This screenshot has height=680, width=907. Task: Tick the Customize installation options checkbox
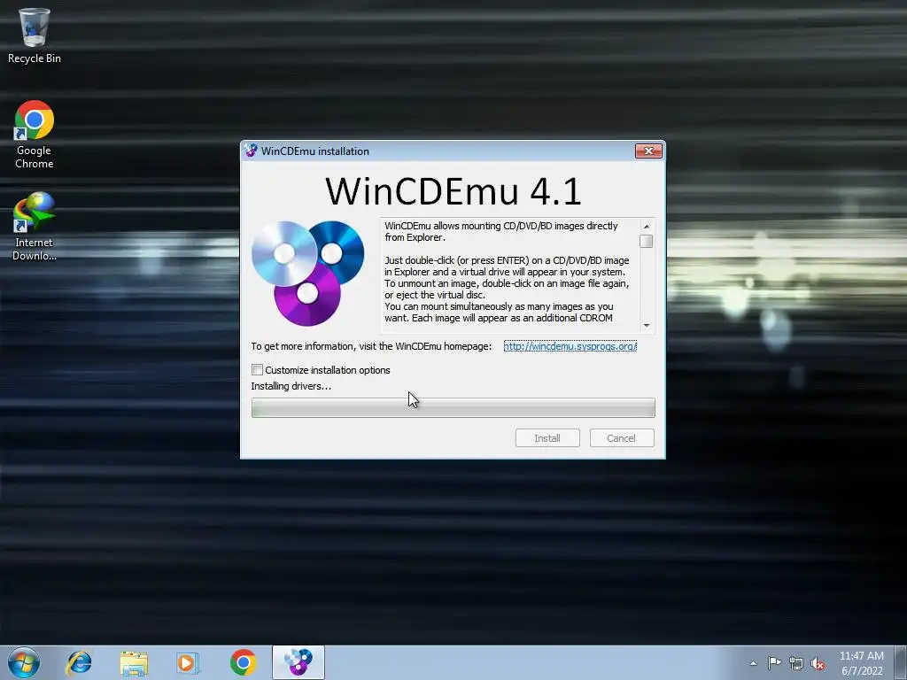coord(258,369)
